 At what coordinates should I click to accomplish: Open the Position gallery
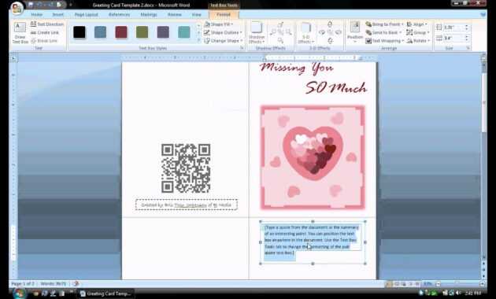(355, 32)
